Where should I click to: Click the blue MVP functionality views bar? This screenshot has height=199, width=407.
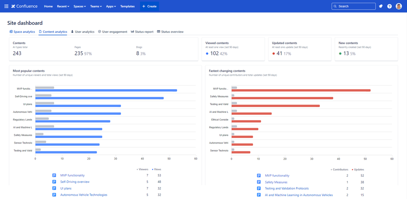[106, 90]
